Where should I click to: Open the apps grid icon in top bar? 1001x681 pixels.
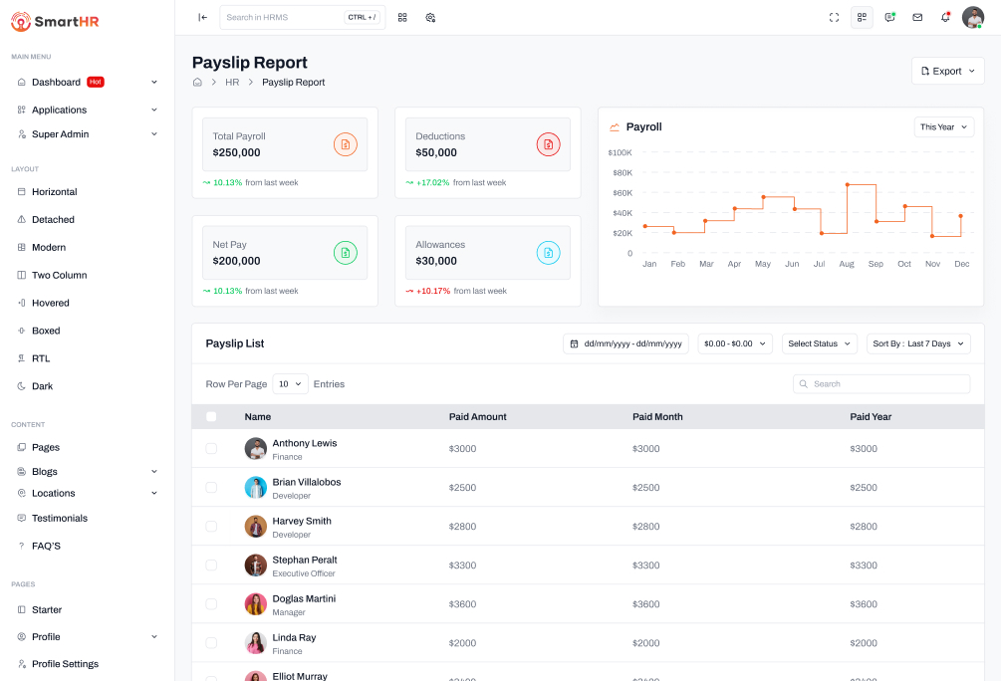(402, 17)
